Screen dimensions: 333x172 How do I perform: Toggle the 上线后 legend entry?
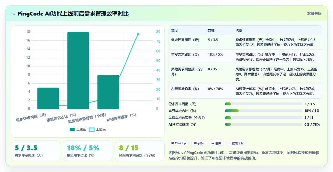[97, 129]
